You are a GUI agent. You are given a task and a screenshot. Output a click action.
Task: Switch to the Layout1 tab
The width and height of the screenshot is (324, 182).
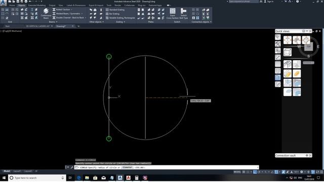(17, 171)
